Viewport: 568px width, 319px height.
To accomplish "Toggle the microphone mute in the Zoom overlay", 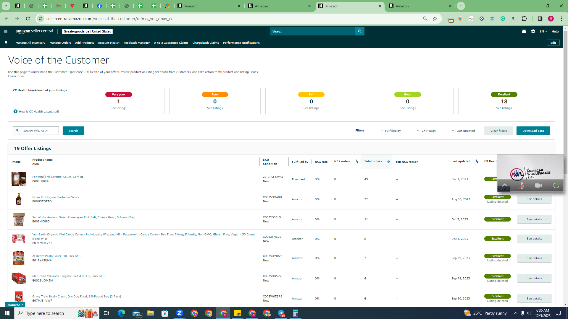I will click(x=522, y=185).
